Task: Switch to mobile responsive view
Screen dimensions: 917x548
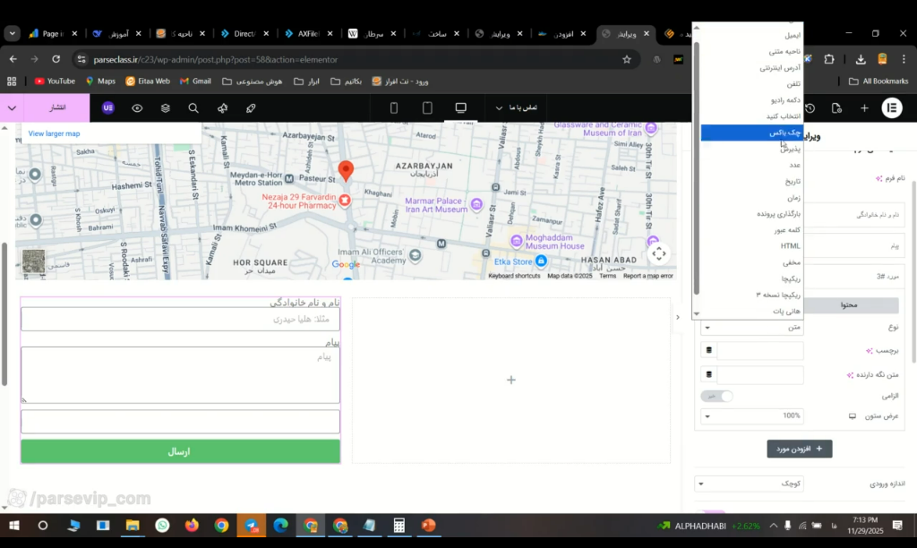Action: (x=394, y=107)
